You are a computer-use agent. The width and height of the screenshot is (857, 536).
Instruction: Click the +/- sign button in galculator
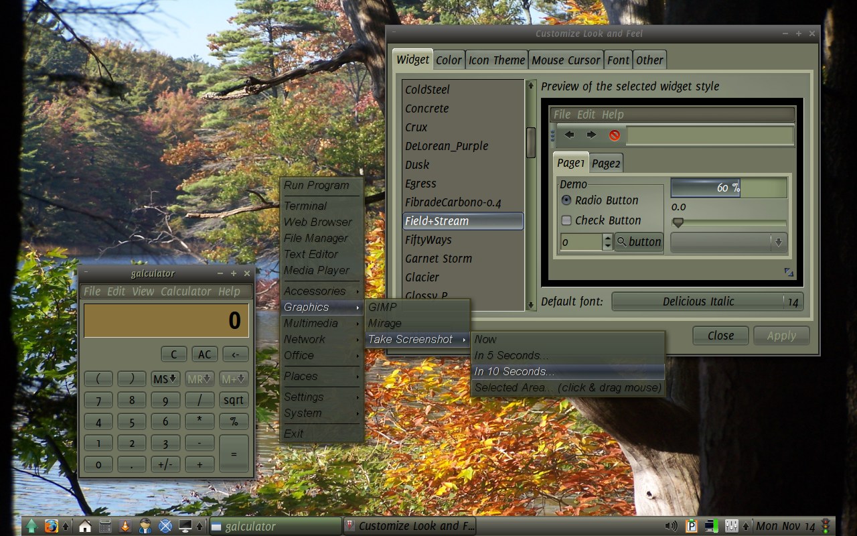point(165,464)
